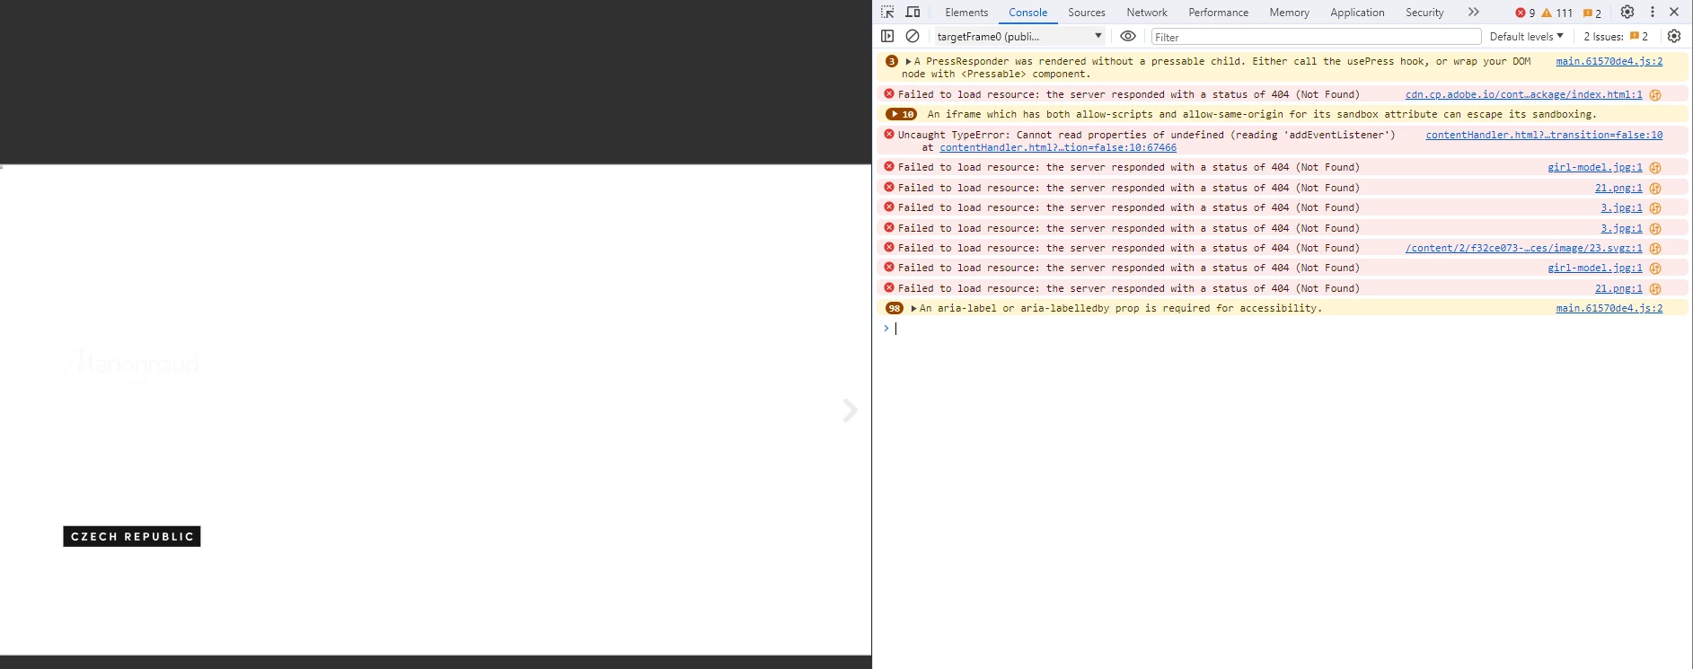Open the 23.svgz:1 resource link
The height and width of the screenshot is (669, 1693).
coord(1523,249)
